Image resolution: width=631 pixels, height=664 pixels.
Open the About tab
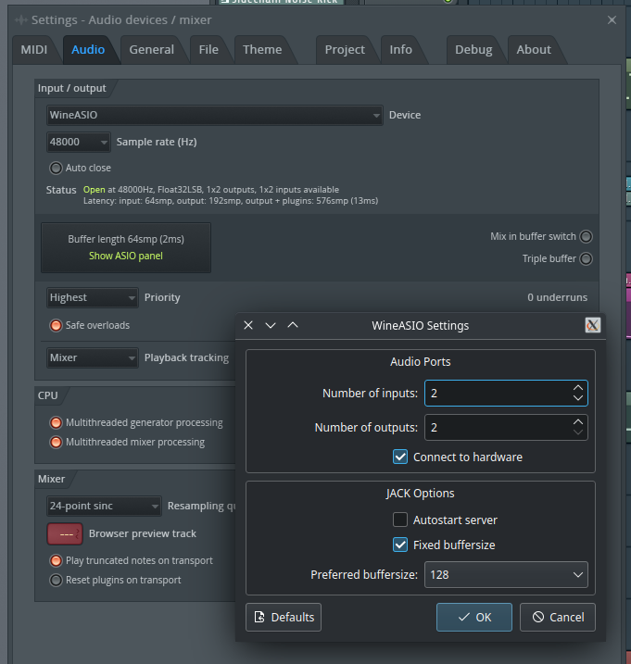534,50
